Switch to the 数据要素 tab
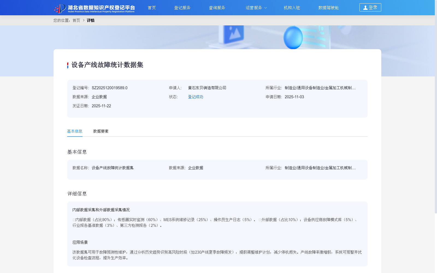Viewport: 437px width, 273px height. click(101, 131)
